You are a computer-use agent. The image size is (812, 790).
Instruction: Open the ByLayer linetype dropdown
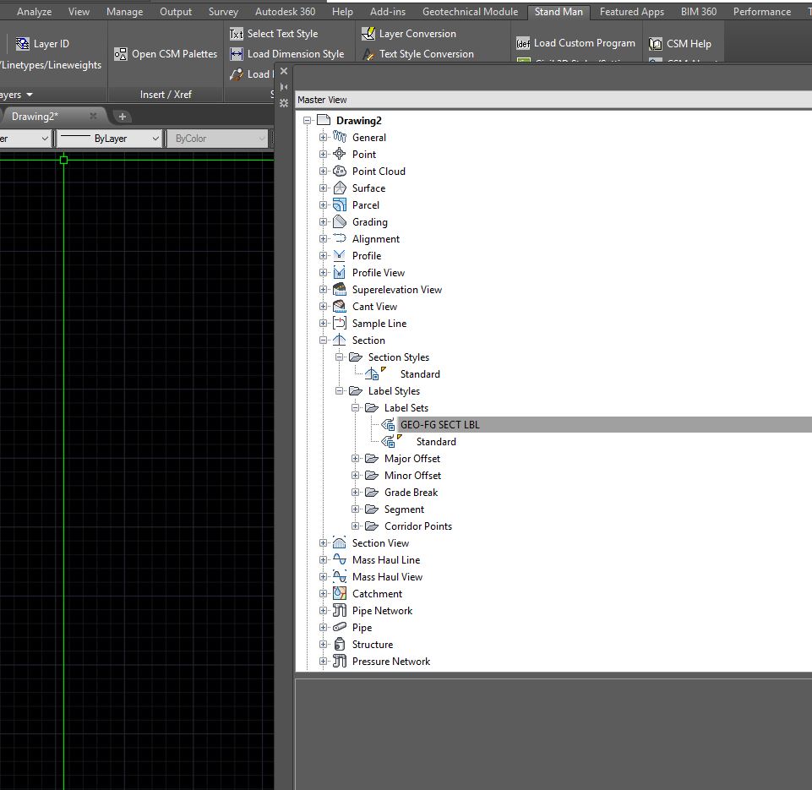pyautogui.click(x=155, y=139)
